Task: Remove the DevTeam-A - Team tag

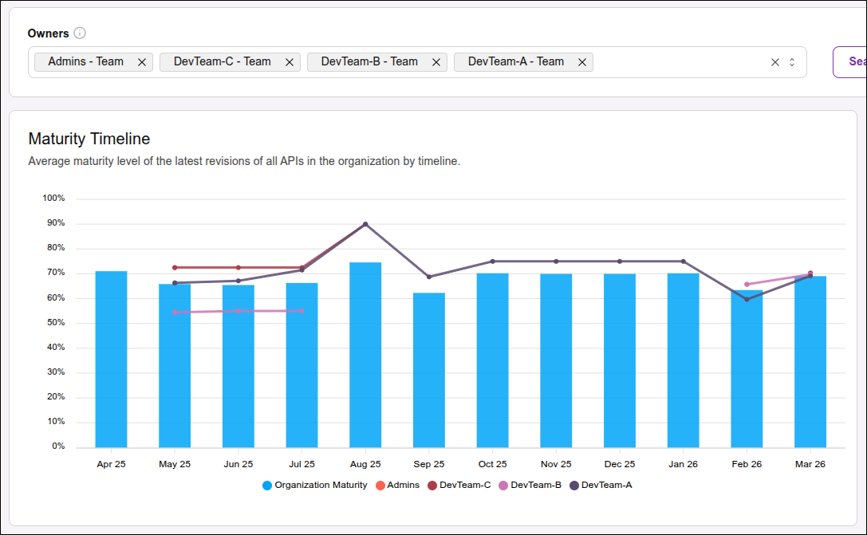Action: 582,62
